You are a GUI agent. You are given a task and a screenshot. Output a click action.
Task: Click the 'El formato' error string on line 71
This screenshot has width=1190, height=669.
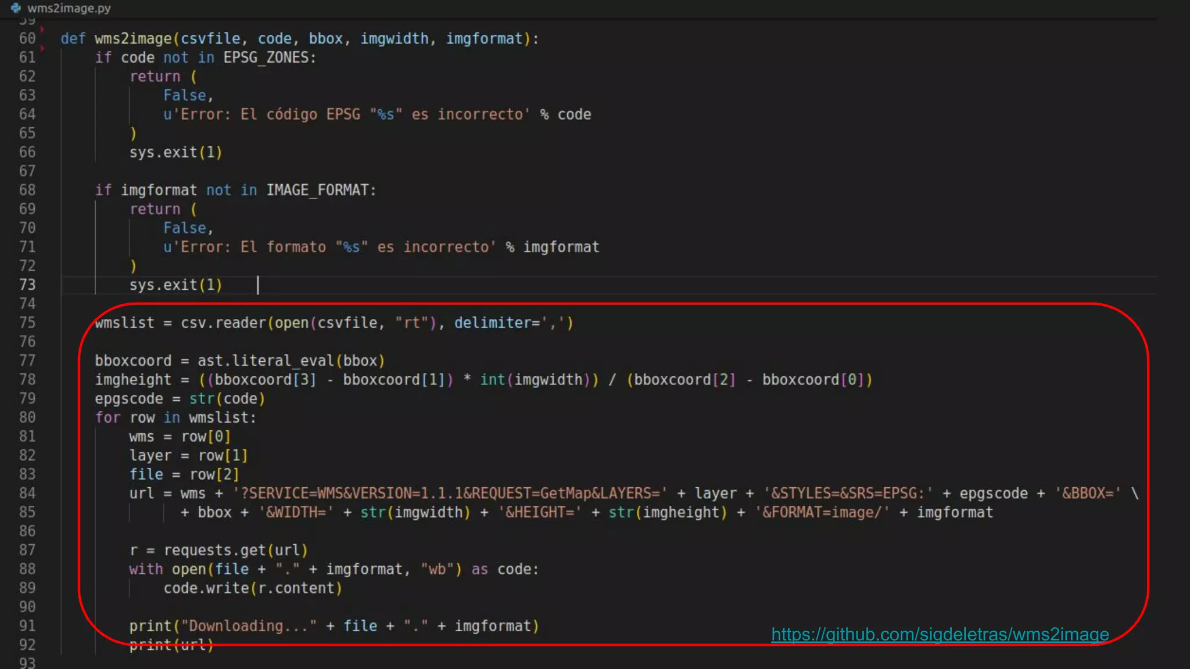pos(329,247)
